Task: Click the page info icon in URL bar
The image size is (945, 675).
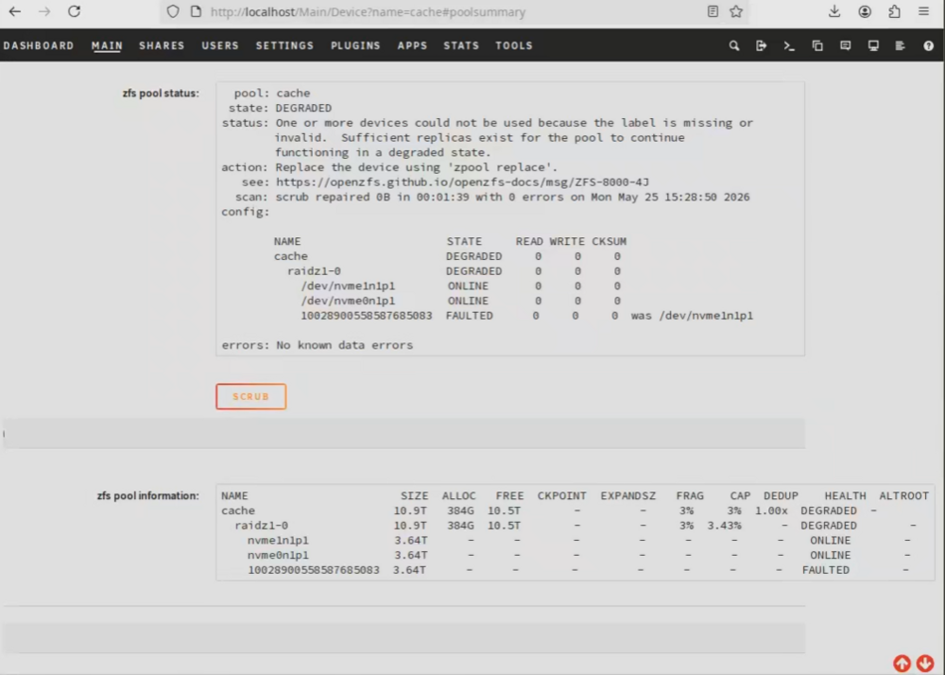Action: pos(196,11)
